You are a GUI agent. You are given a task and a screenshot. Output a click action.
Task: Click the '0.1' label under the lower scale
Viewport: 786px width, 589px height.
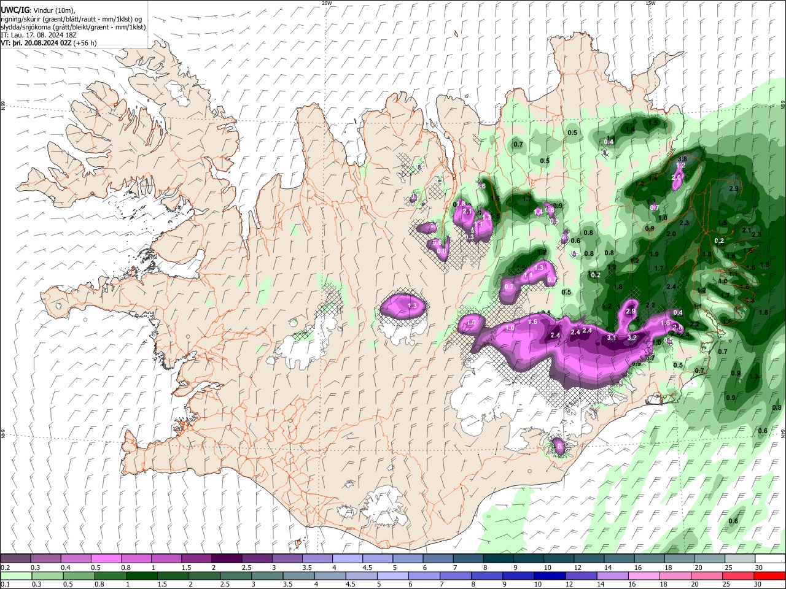(x=5, y=585)
